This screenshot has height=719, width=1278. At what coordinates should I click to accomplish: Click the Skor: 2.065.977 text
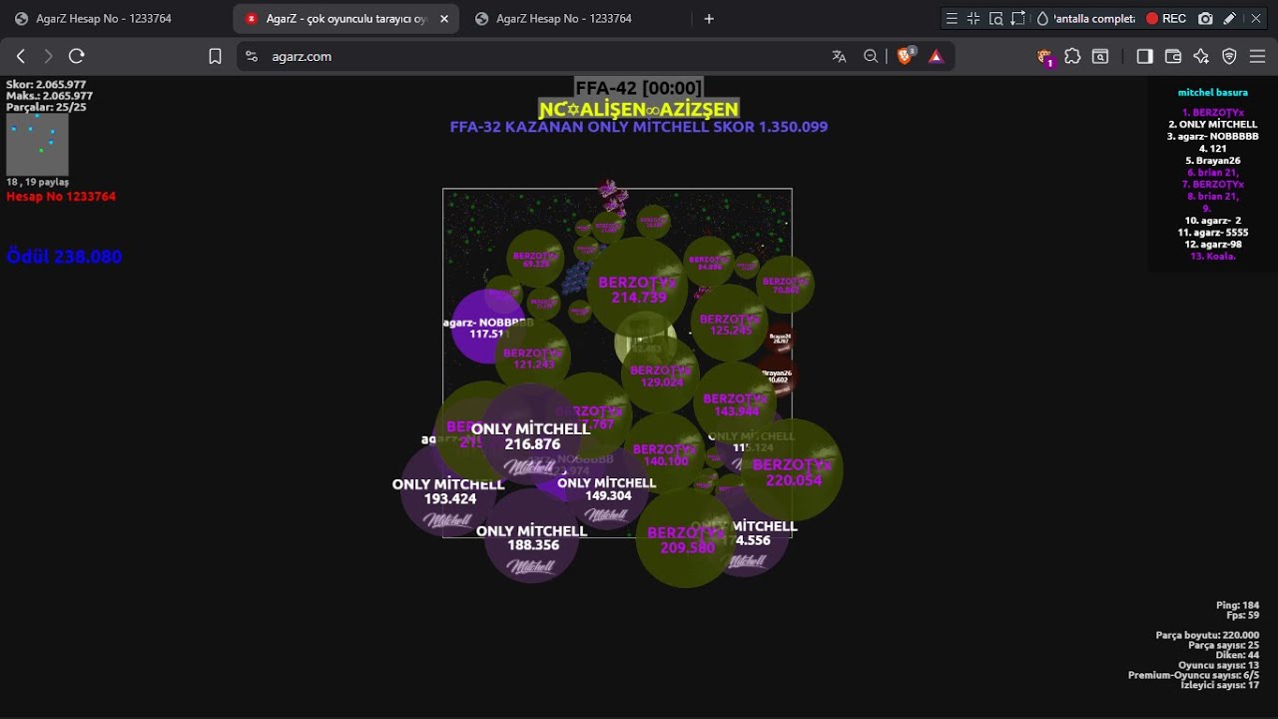click(x=46, y=84)
